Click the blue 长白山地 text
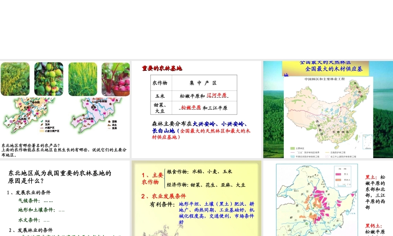393x236 pixels. click(163, 131)
